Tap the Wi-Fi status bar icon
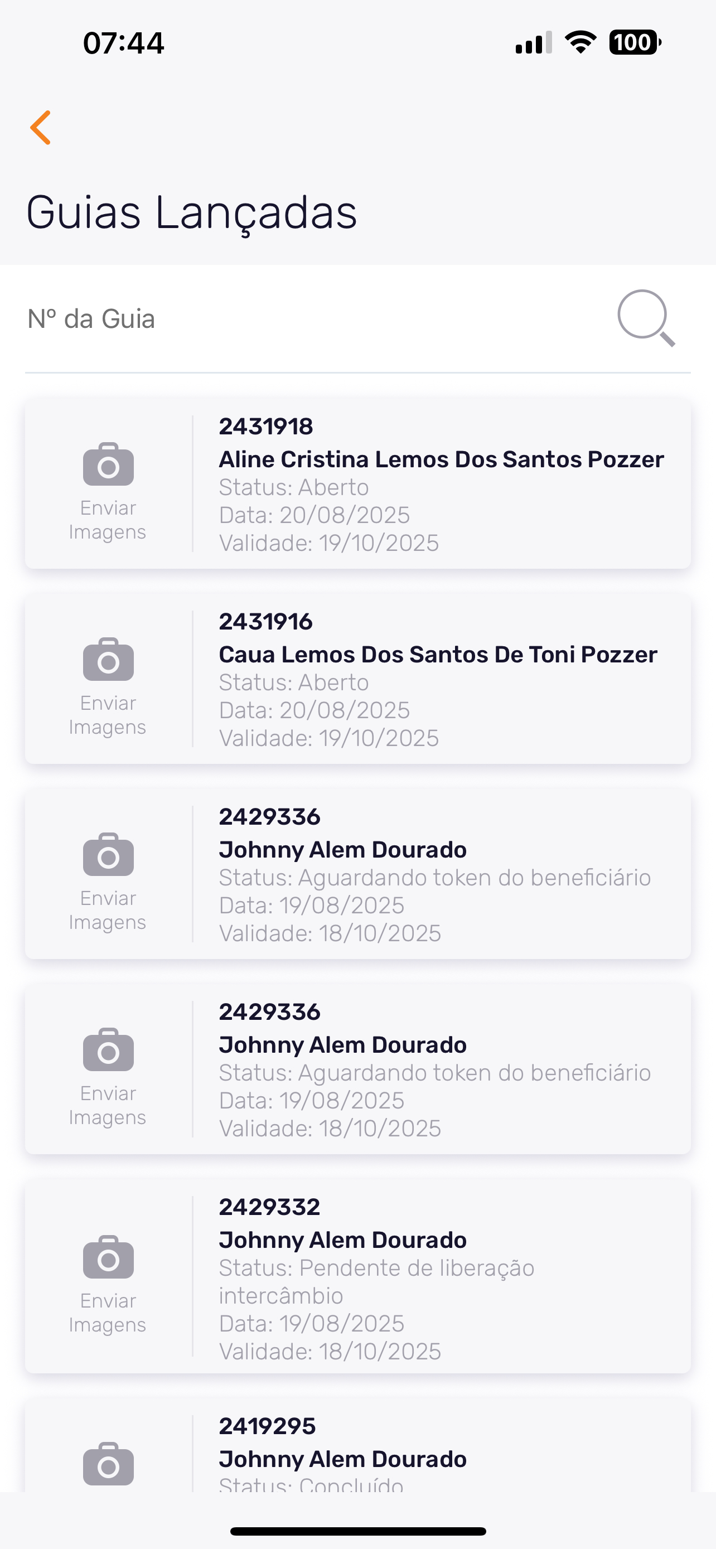The height and width of the screenshot is (1549, 716). 580,42
